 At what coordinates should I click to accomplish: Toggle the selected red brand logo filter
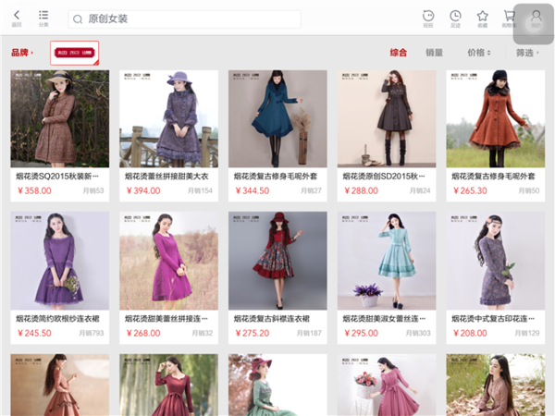74,53
